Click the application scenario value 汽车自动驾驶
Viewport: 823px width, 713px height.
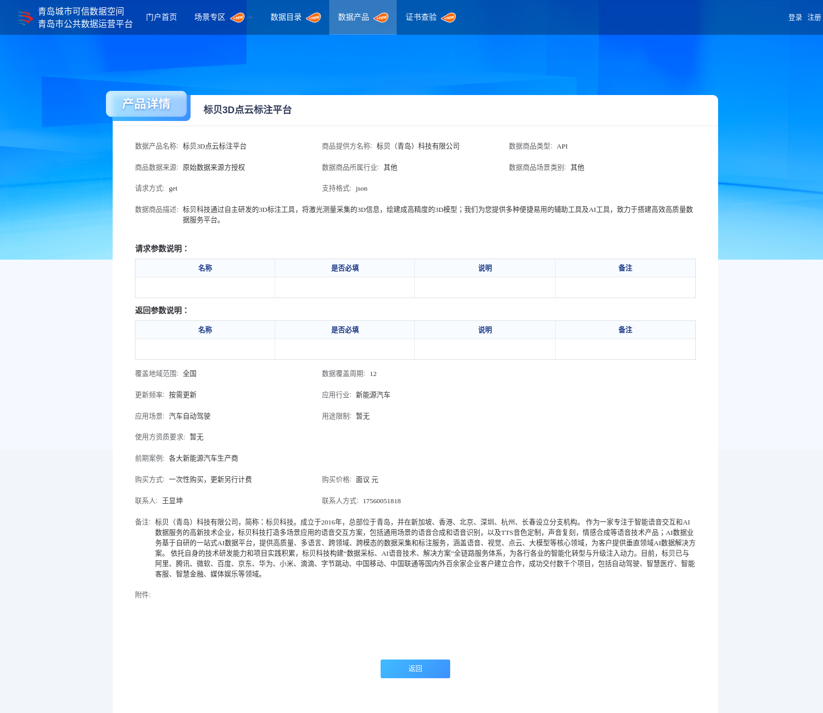190,416
